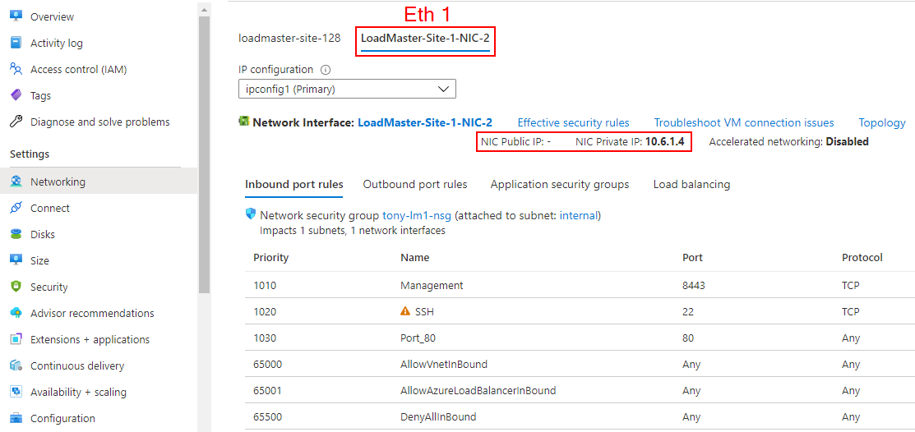The image size is (915, 432).
Task: Select the Inbound port rules tab
Action: (294, 184)
